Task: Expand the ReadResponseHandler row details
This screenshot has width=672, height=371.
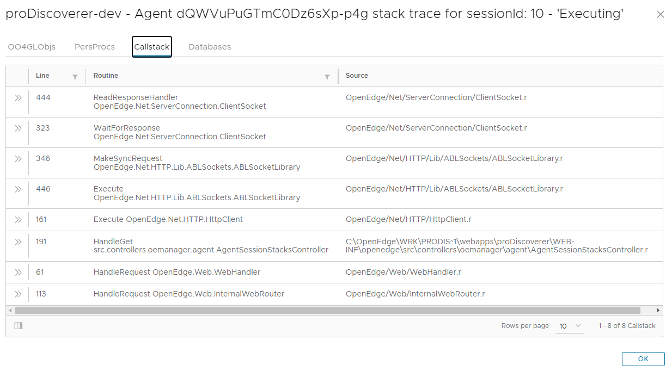Action: coord(18,98)
